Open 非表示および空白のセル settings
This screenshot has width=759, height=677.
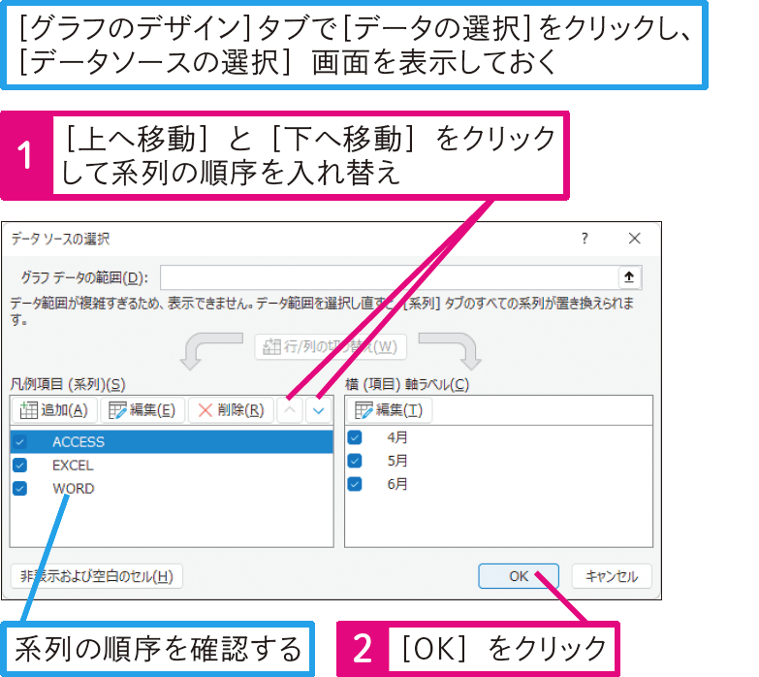[x=96, y=576]
